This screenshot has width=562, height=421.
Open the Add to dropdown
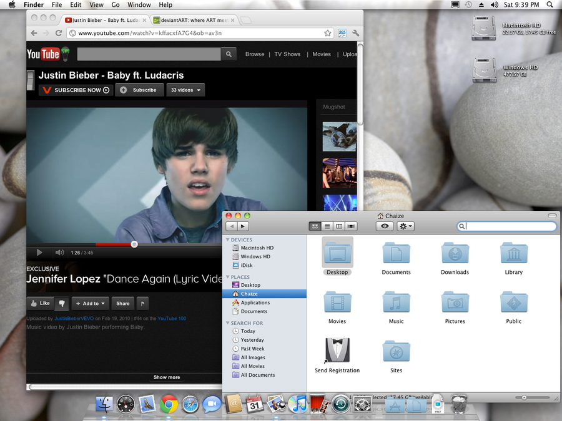[91, 304]
